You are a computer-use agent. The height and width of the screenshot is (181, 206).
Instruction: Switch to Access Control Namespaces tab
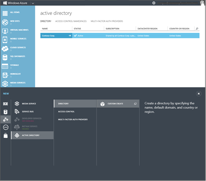(x=71, y=21)
